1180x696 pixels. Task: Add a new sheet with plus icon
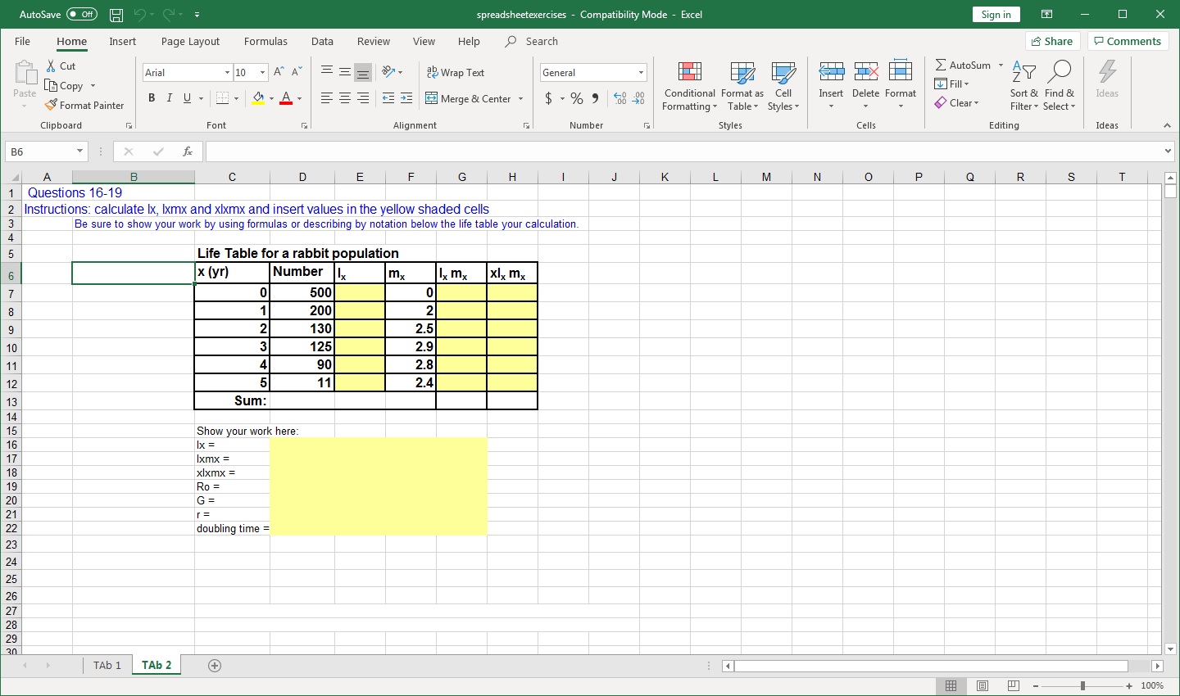[215, 666]
